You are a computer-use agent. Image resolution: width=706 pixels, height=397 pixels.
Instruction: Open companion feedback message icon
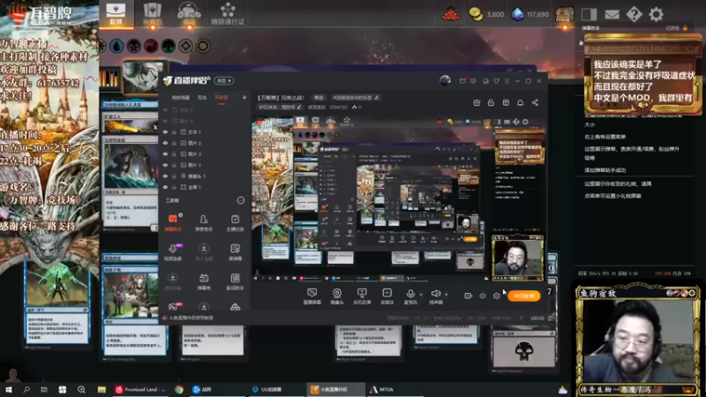[x=473, y=81]
